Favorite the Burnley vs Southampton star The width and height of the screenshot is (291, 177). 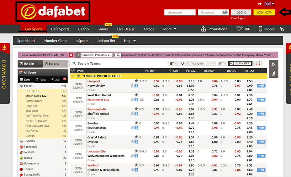pos(136,123)
